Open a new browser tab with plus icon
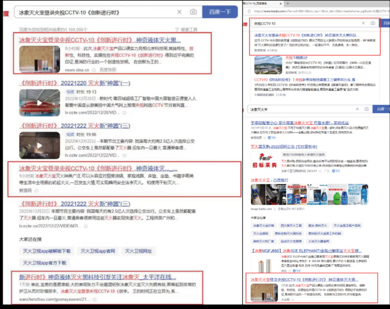390x309 pixels. click(288, 4)
